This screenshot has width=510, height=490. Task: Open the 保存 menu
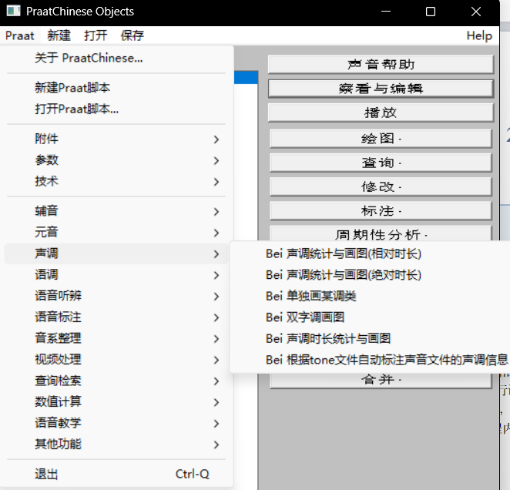point(132,35)
